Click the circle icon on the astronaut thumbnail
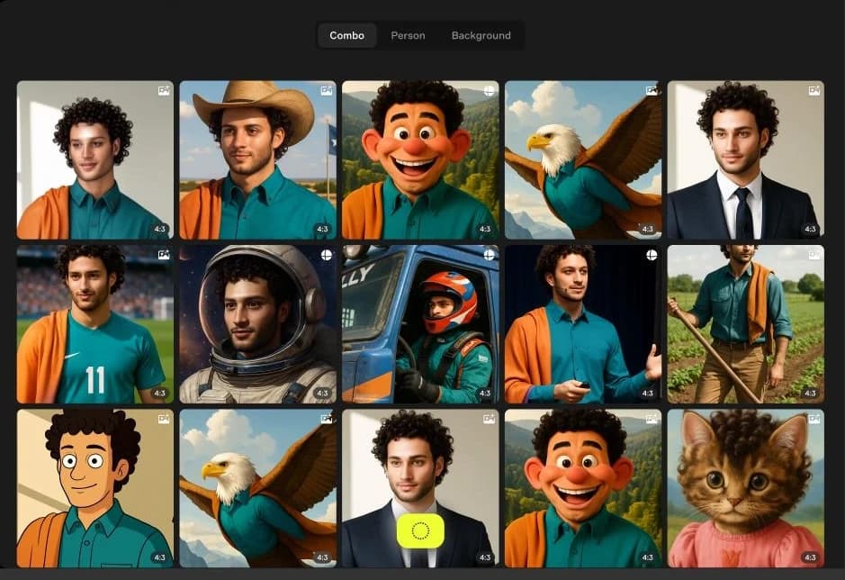The image size is (845, 580). tap(327, 255)
